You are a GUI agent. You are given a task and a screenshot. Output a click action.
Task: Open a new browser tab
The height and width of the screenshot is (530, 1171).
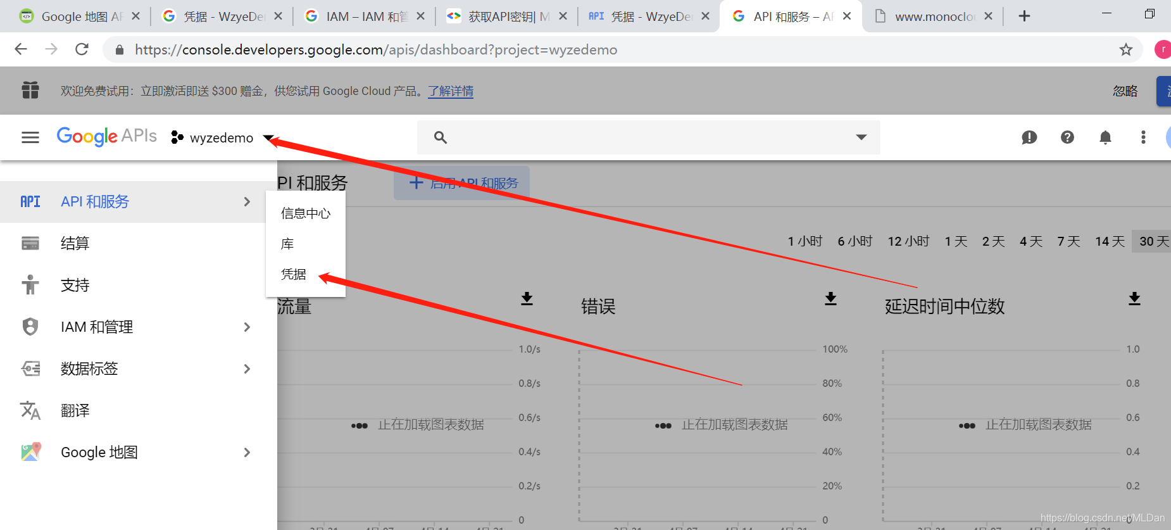point(1024,16)
